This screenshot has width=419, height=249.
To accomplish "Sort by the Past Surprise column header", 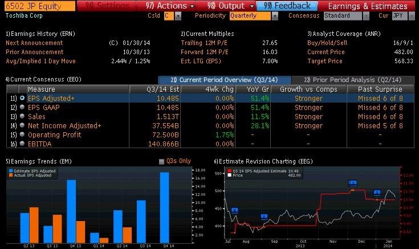I will tap(380, 89).
